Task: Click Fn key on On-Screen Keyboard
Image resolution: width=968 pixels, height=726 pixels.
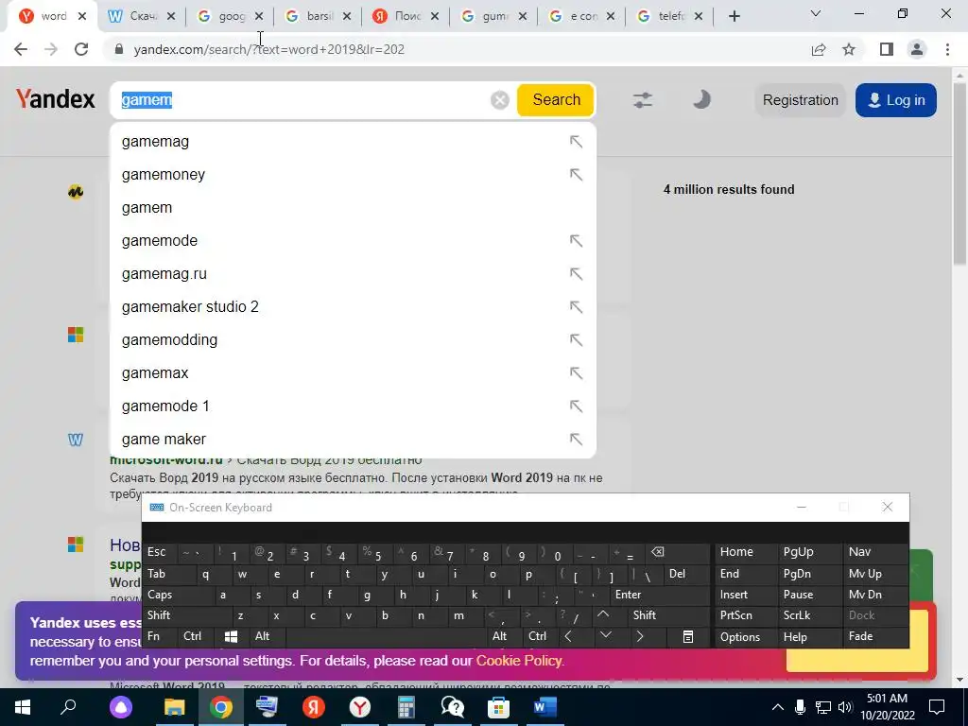Action: [160, 636]
